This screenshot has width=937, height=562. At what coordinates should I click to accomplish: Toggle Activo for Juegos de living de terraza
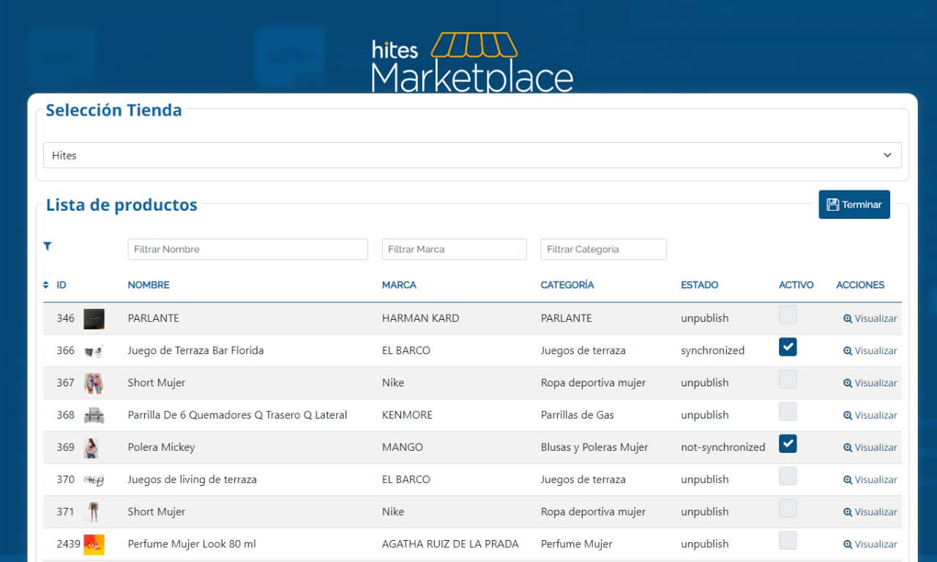tap(788, 476)
